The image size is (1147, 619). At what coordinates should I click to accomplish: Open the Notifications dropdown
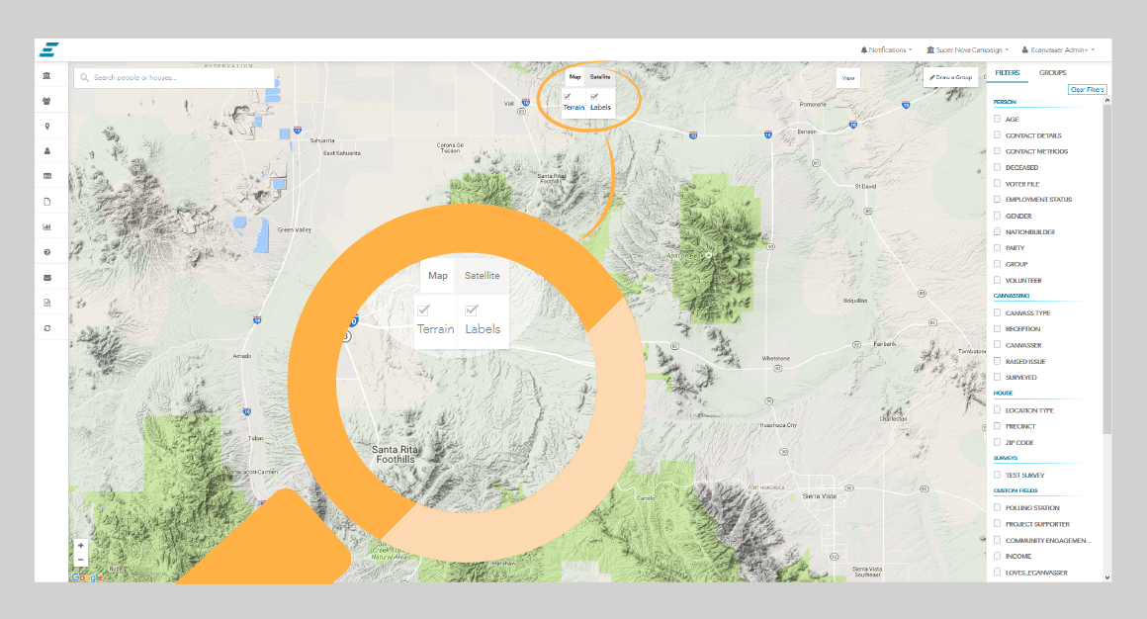point(886,49)
